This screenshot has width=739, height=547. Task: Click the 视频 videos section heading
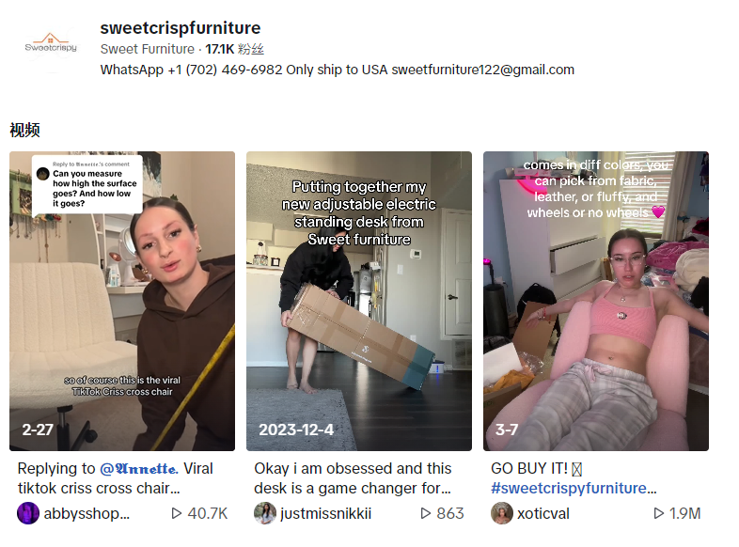pyautogui.click(x=25, y=130)
